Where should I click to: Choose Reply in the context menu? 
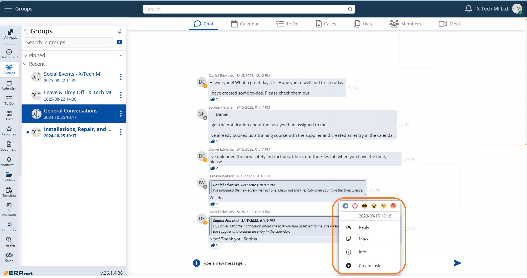[x=370, y=227]
